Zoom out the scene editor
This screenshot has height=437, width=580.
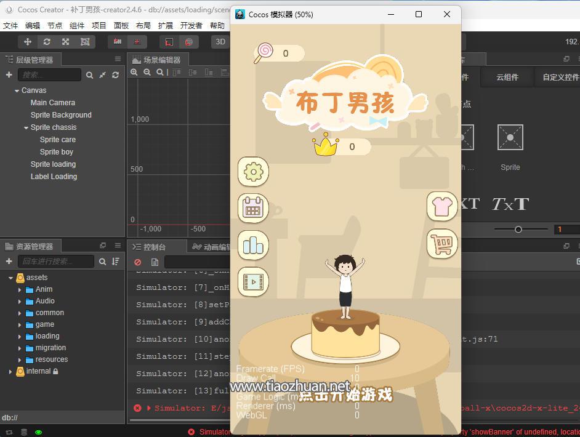point(147,73)
